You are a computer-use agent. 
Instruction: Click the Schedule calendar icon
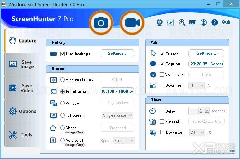click(153, 122)
